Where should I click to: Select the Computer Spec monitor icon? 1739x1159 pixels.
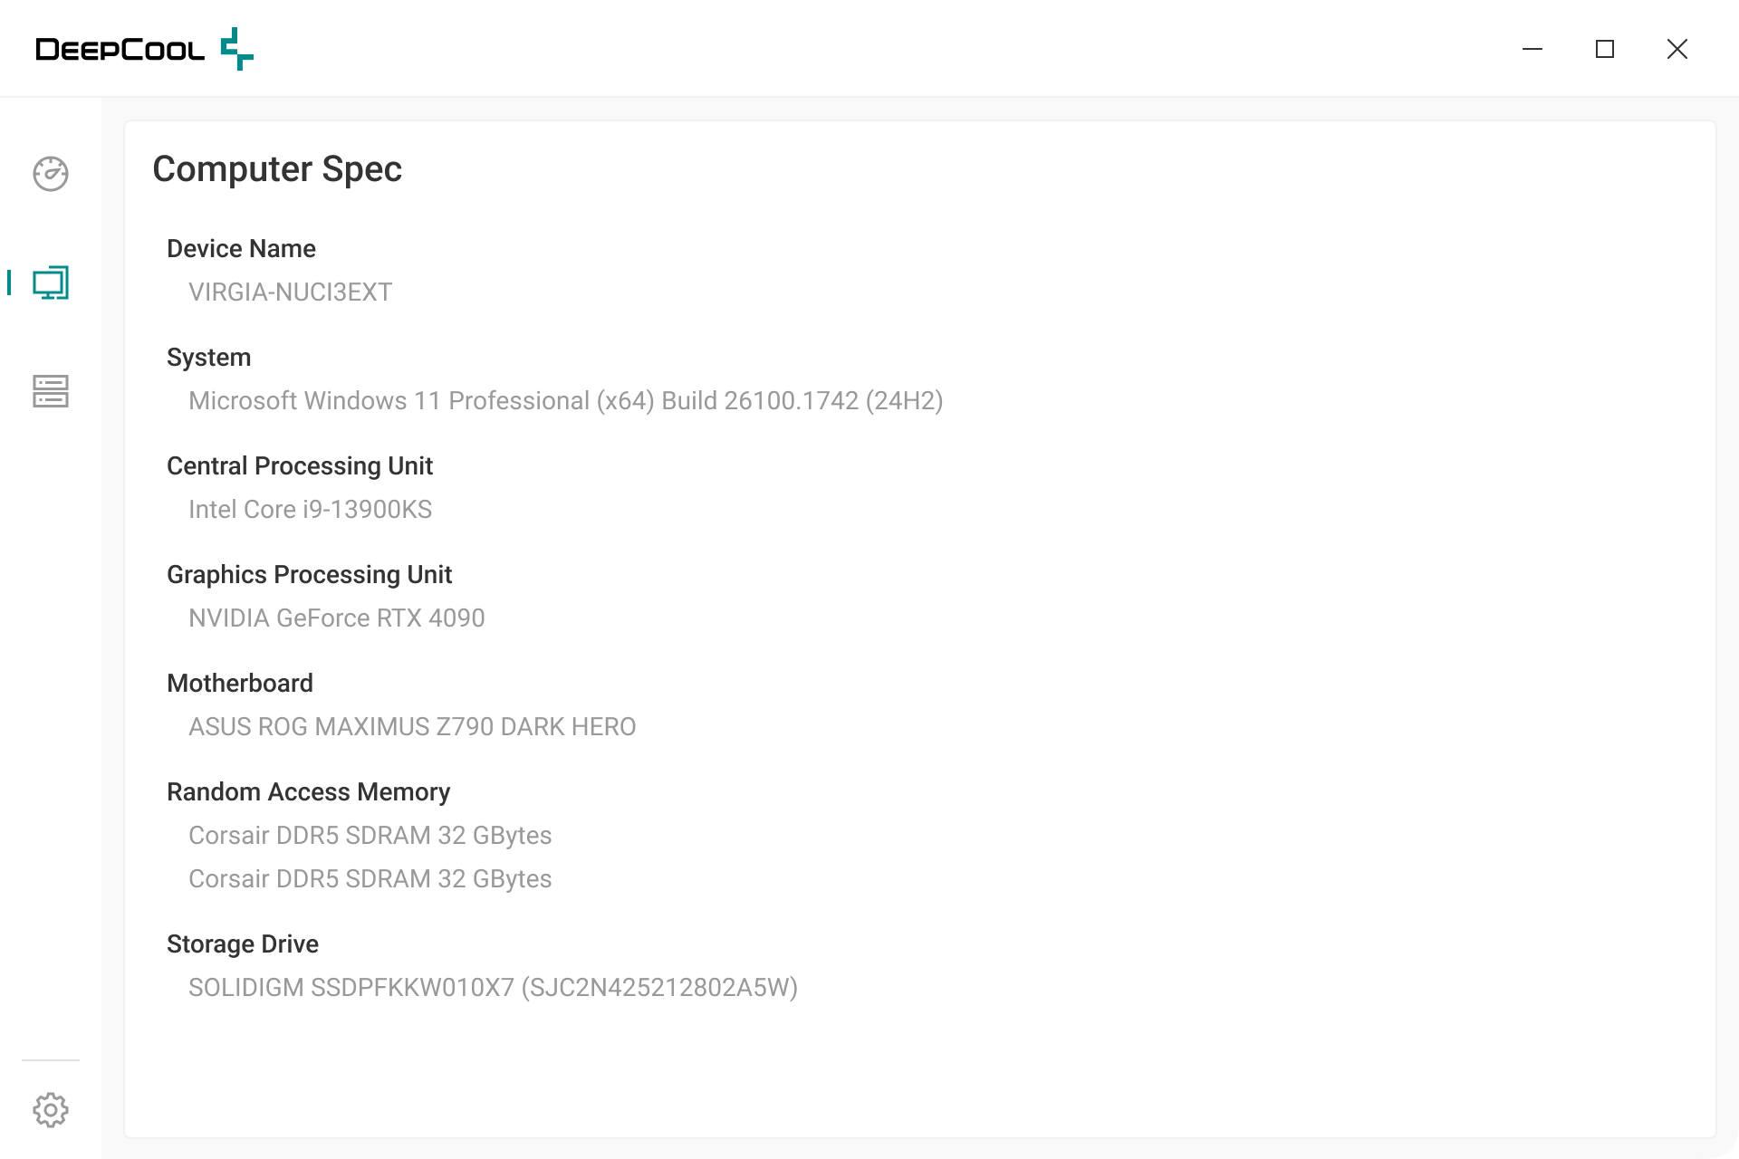[x=51, y=283]
